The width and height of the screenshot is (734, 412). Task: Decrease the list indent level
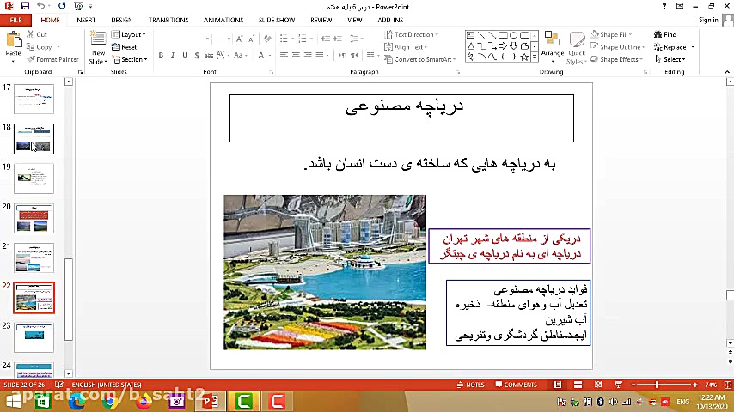click(x=326, y=39)
